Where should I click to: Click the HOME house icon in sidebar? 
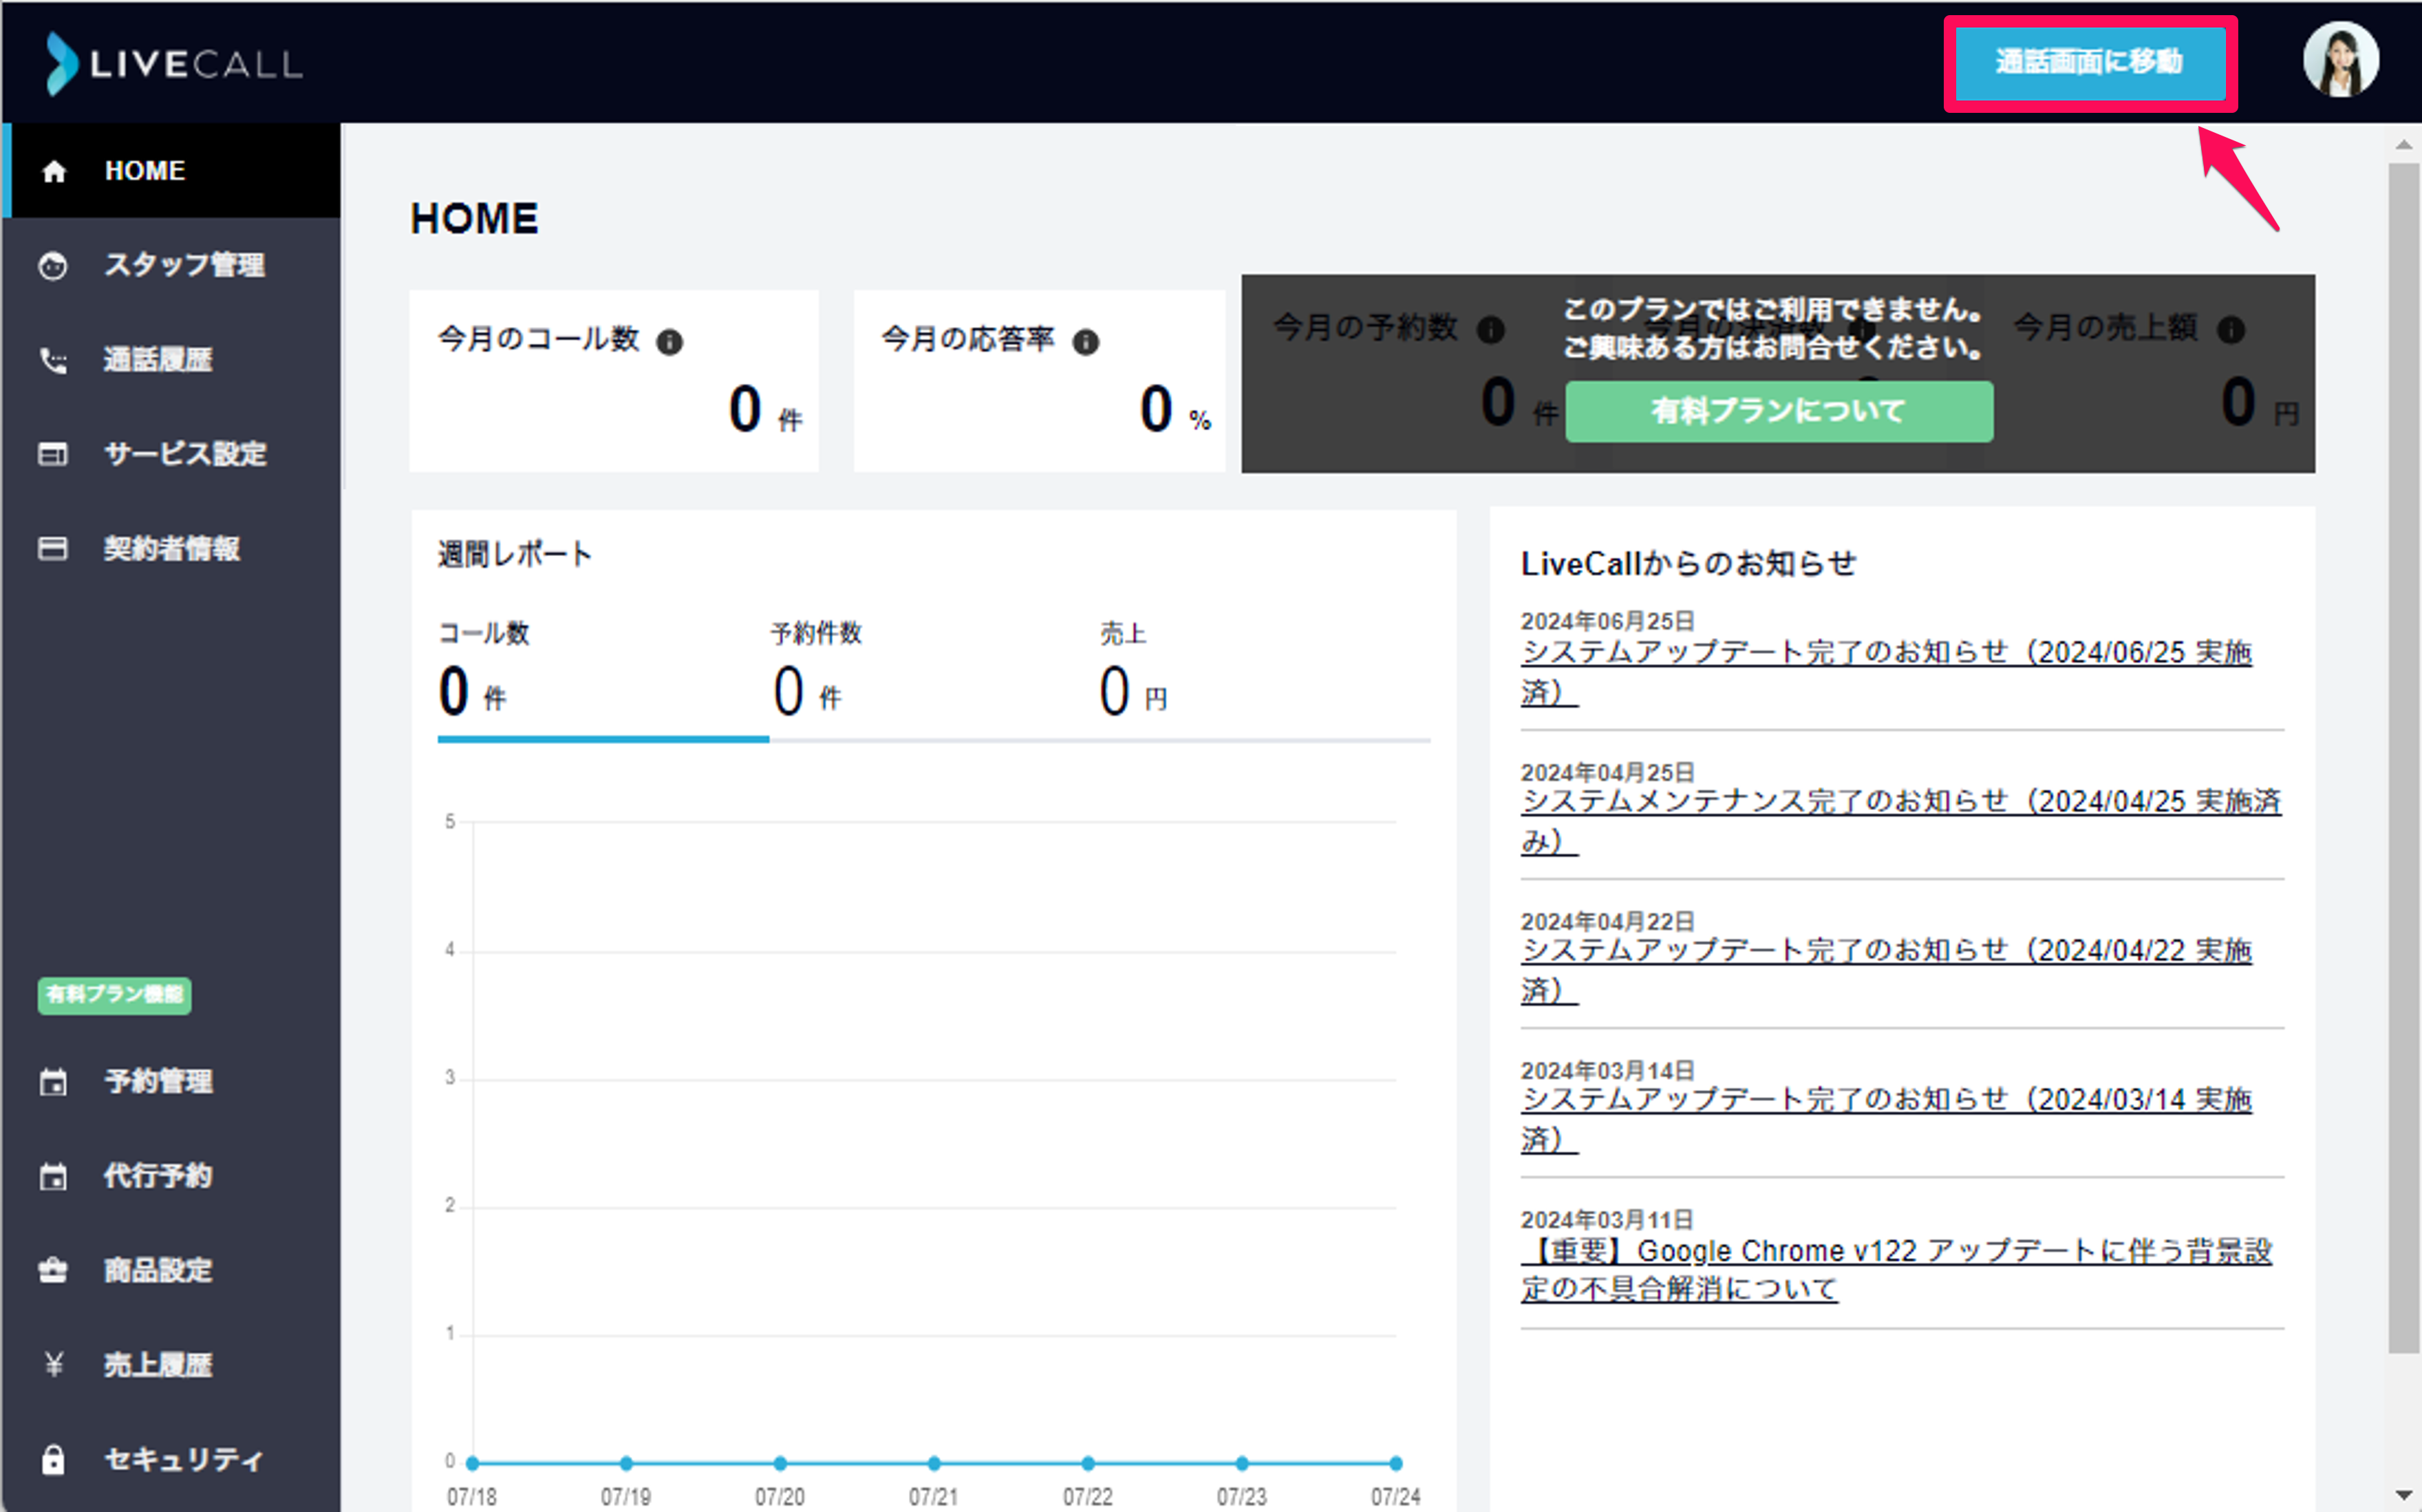tap(54, 171)
